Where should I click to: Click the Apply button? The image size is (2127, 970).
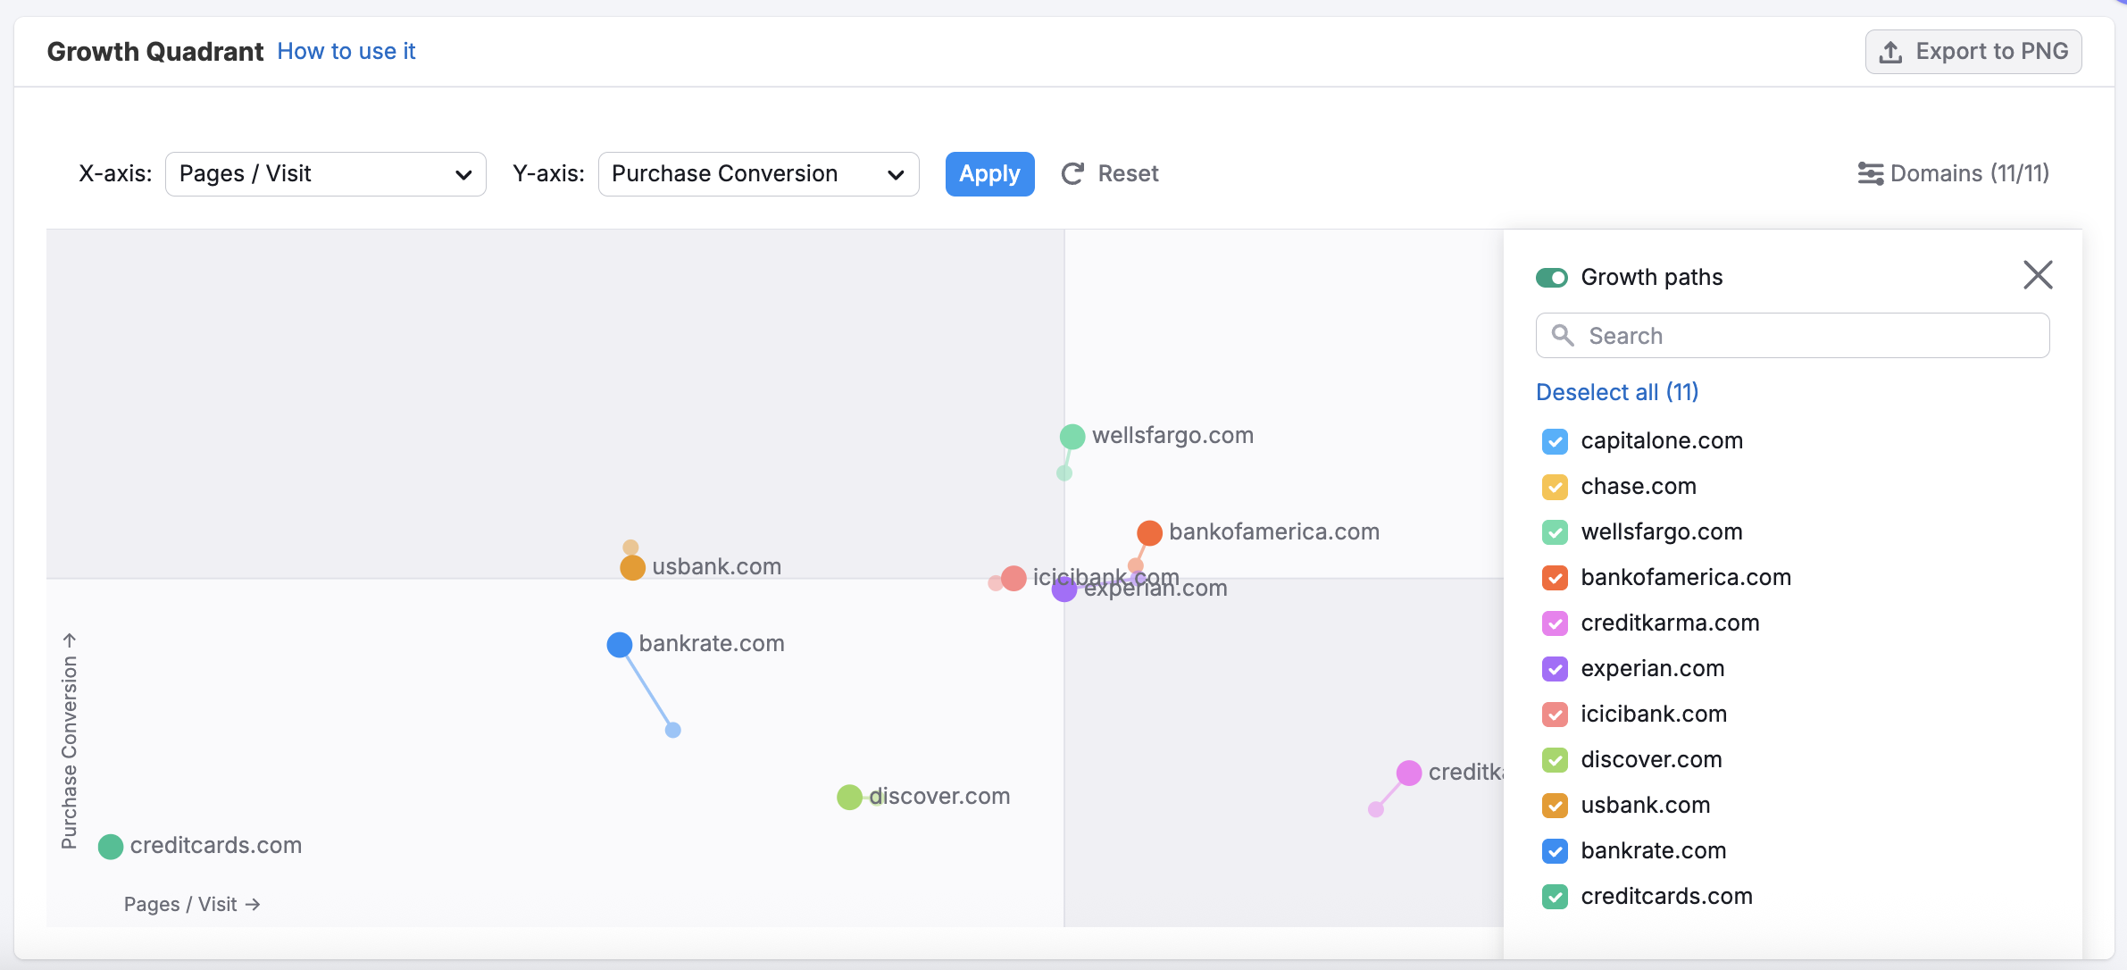[x=989, y=174]
